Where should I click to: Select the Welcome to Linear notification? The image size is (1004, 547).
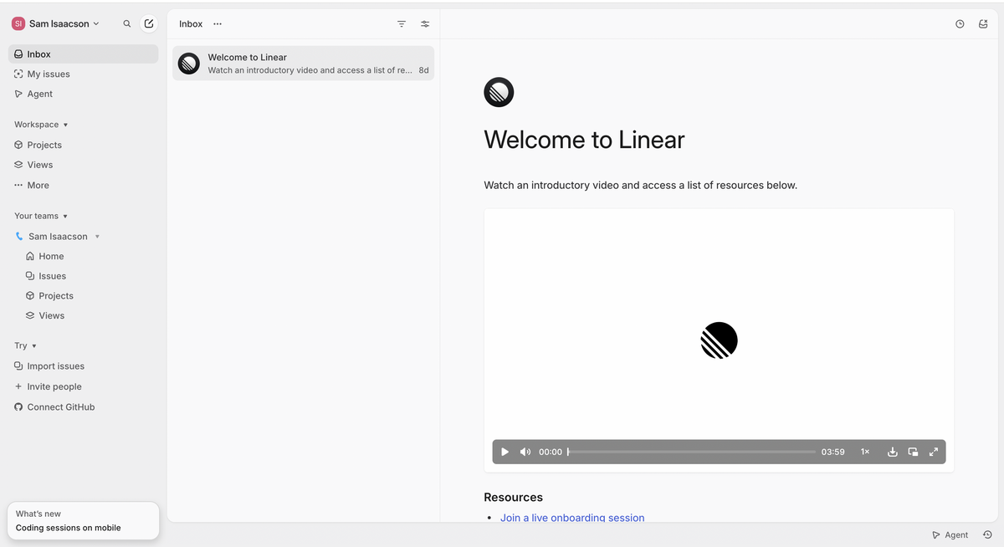click(304, 64)
